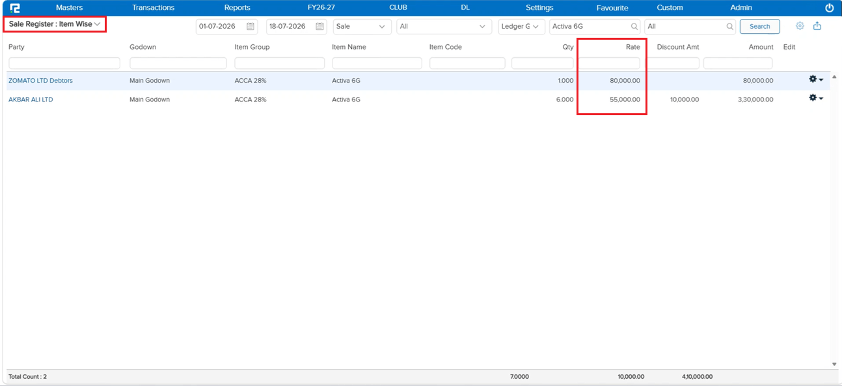Click DL in the top bar
This screenshot has height=386, width=842.
pyautogui.click(x=465, y=8)
